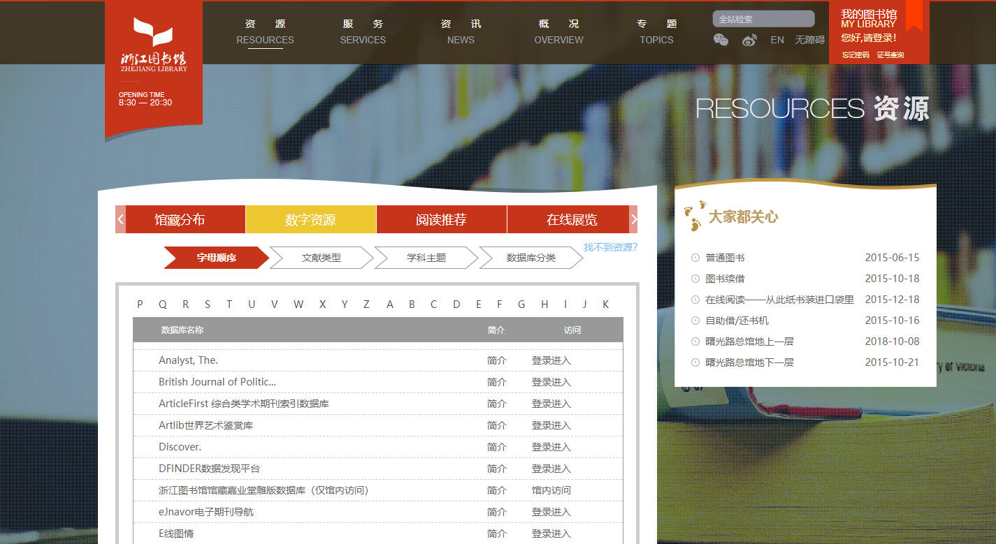Open the 曙光路总馆地上一层 topic

[x=749, y=341]
